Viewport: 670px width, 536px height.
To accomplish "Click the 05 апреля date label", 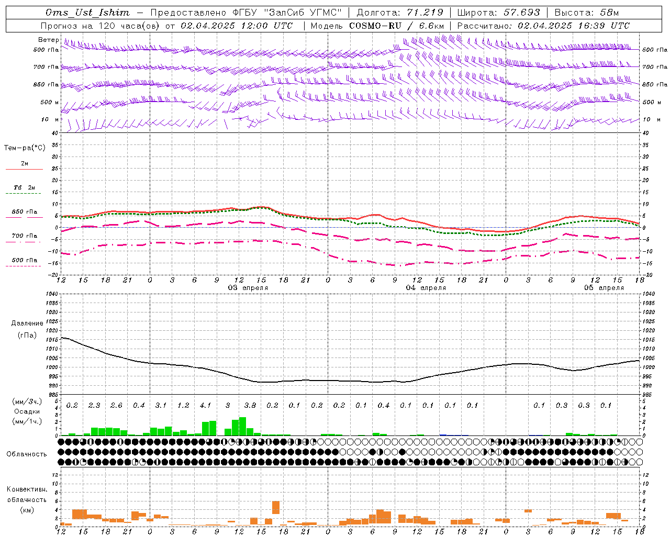I will 604,288.
